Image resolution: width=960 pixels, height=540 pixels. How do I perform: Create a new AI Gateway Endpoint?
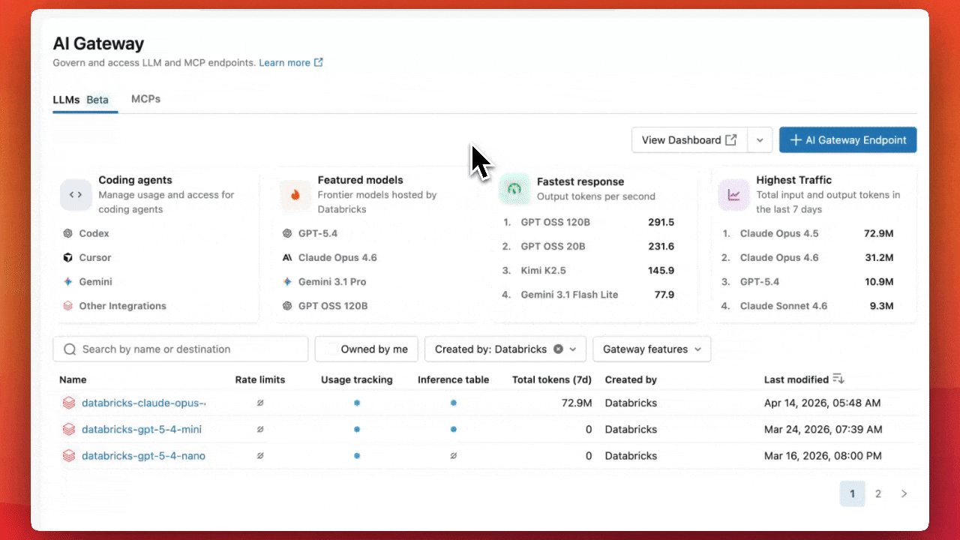coord(847,139)
